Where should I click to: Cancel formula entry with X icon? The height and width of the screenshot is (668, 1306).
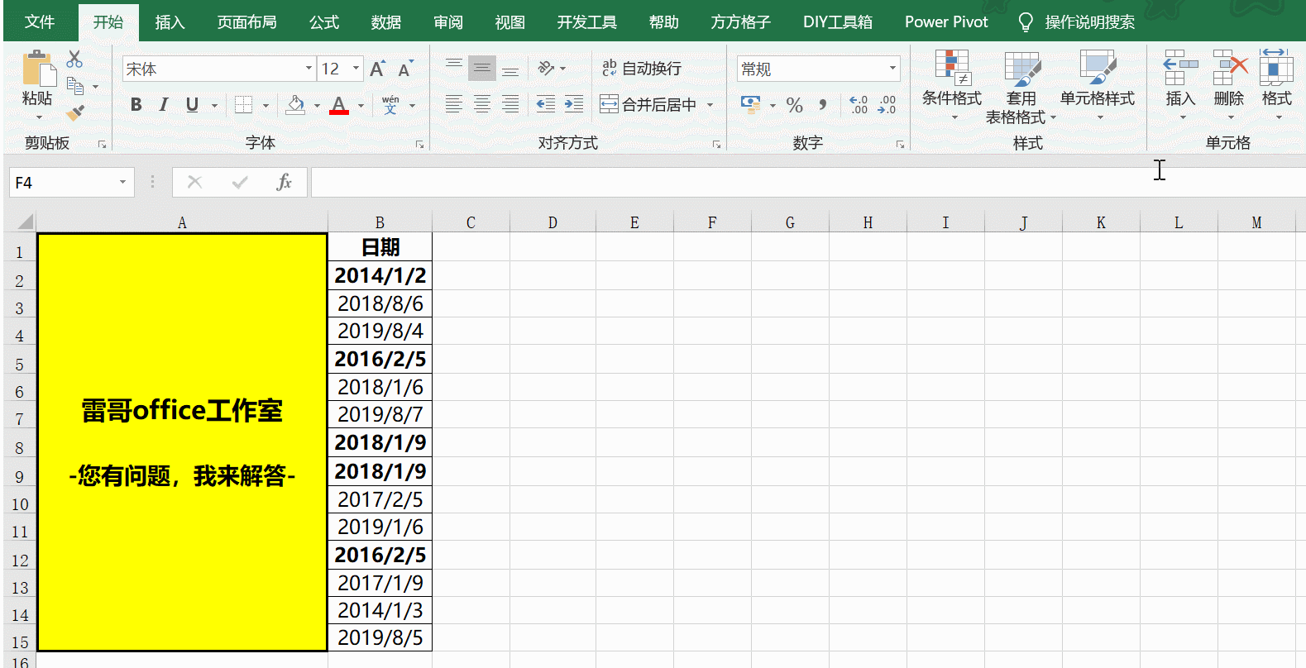(x=194, y=182)
